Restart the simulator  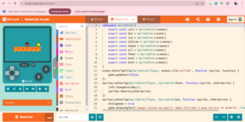click(14, 89)
